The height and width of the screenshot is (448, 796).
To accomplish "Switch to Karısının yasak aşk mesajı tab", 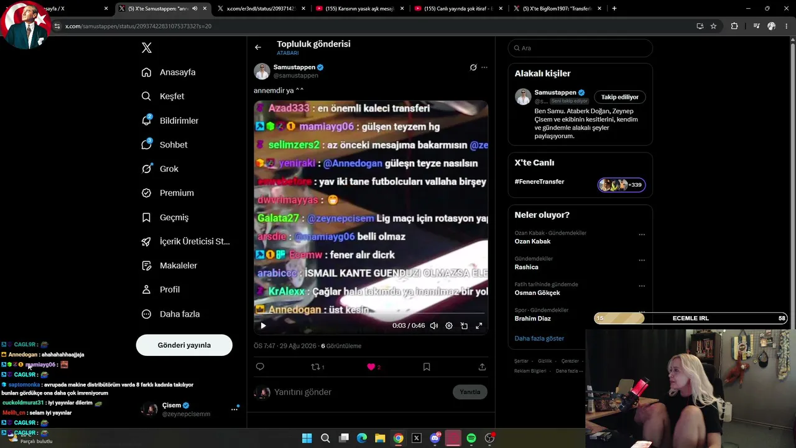I will pos(360,9).
